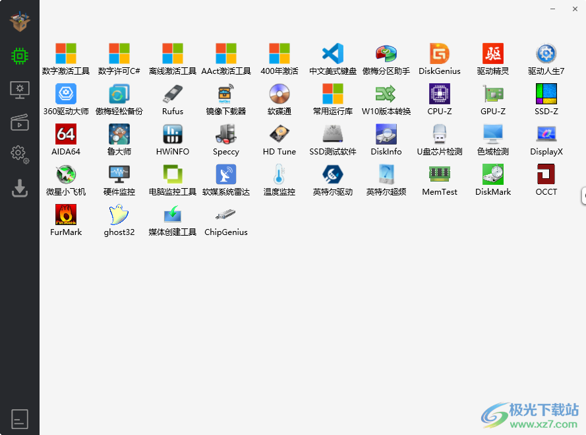Screen dimensions: 586x435
Task: Launch U盘芯片检测
Action: click(x=440, y=134)
